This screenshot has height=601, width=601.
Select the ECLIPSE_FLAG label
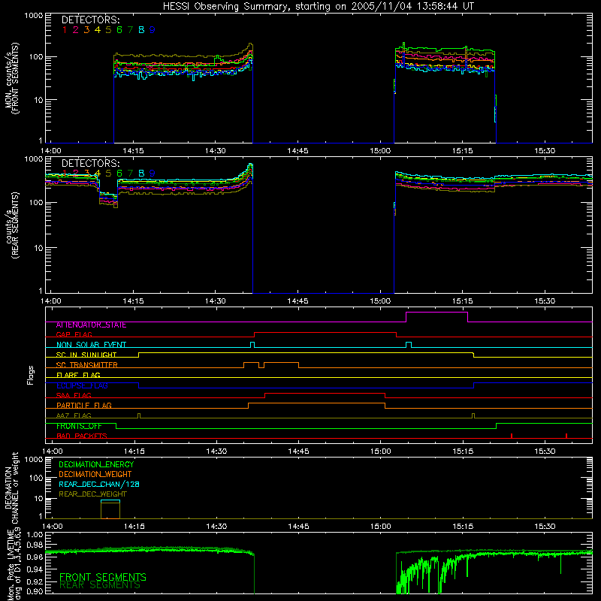click(x=82, y=385)
